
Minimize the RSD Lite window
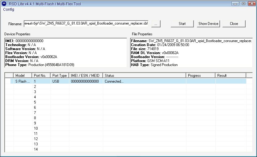(235, 4)
